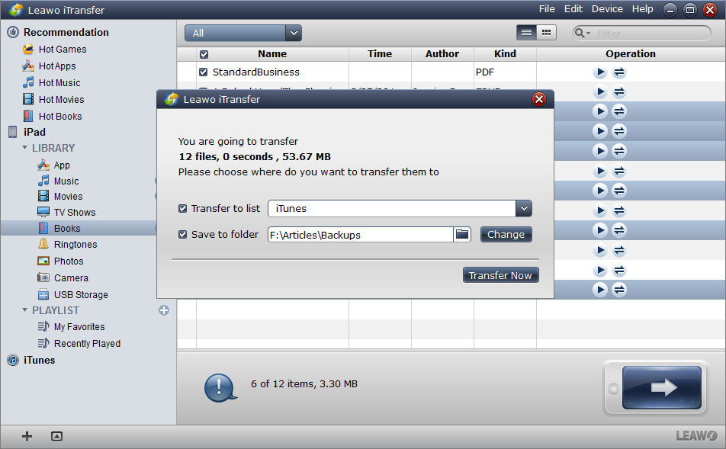Add a new playlist with plus icon
Image resolution: width=726 pixels, height=449 pixels.
tap(164, 310)
